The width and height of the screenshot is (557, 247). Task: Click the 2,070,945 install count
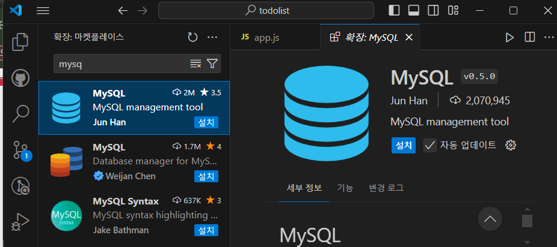(x=480, y=101)
